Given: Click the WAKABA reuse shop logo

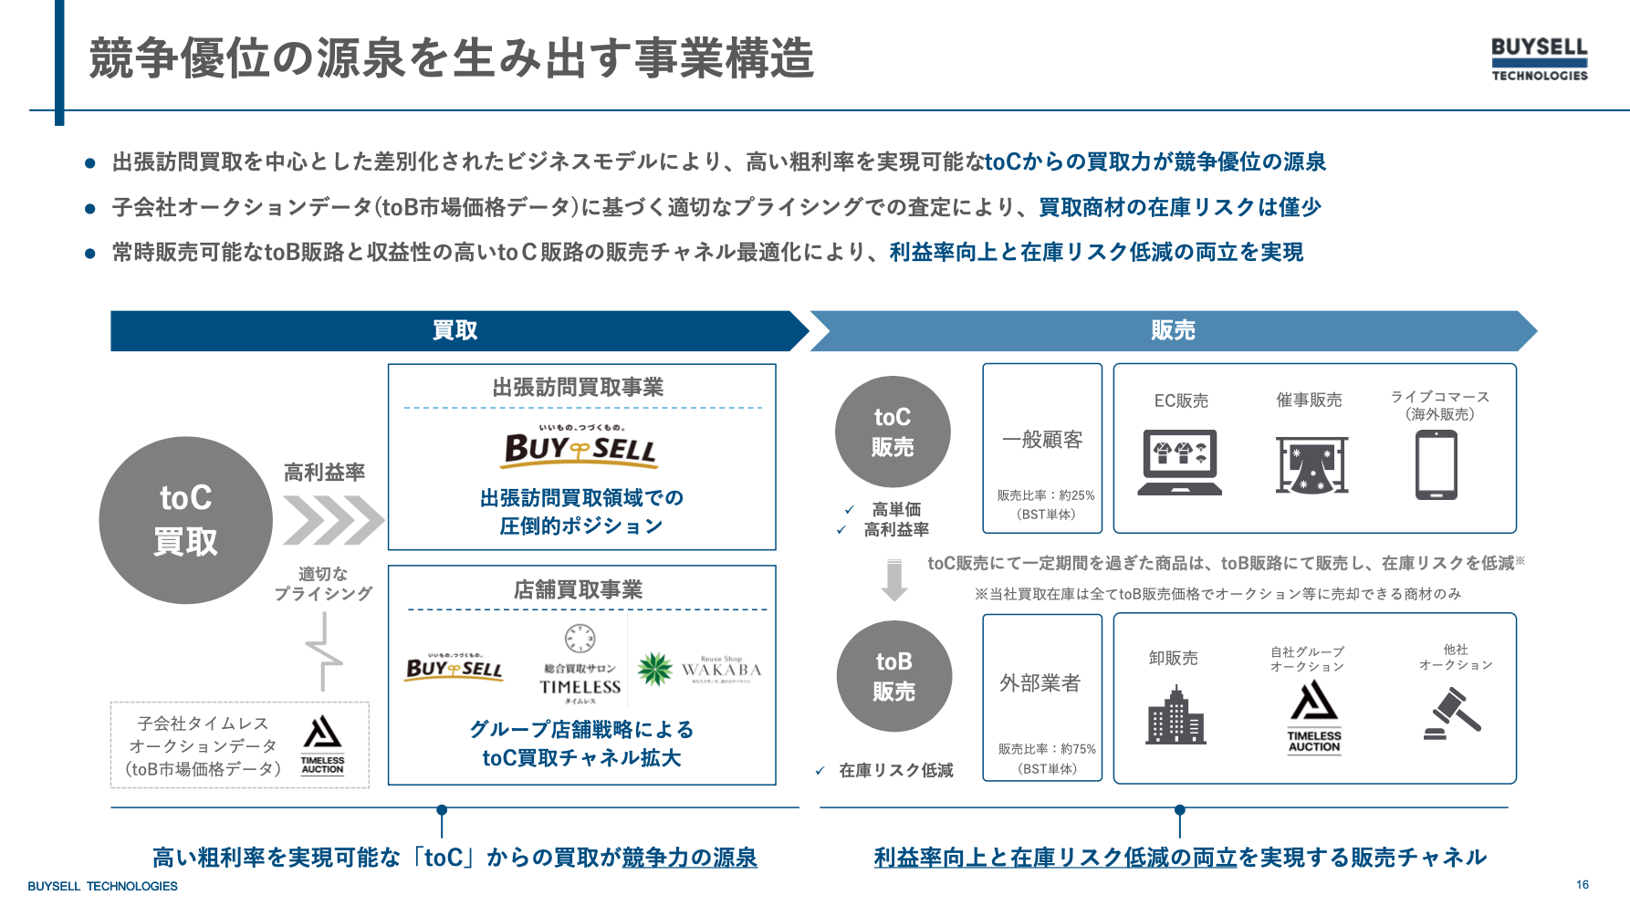Looking at the screenshot, I should (699, 669).
